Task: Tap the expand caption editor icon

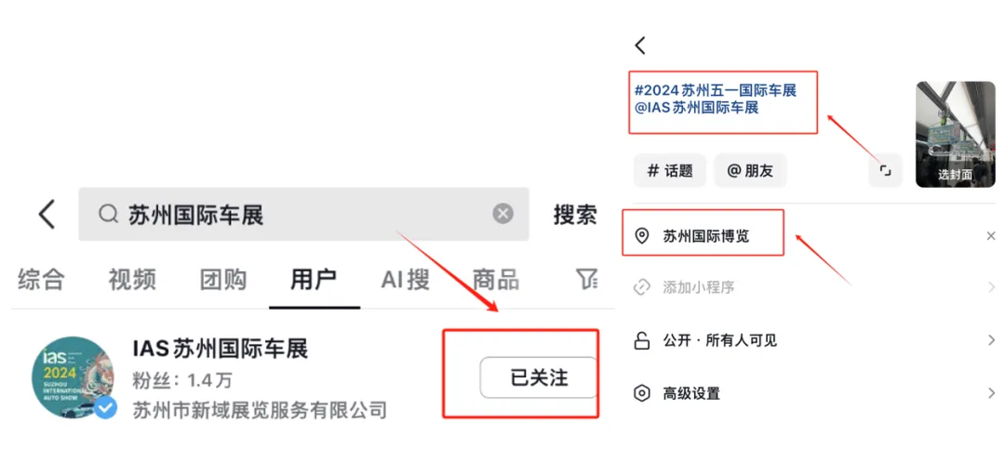Action: (885, 170)
